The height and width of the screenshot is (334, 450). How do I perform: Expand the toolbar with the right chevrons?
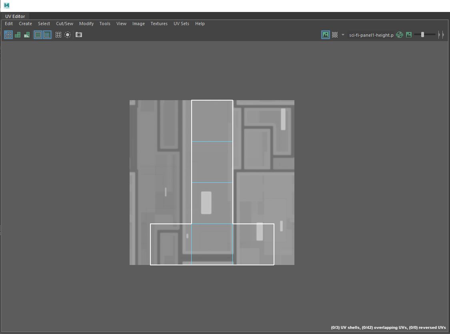441,35
